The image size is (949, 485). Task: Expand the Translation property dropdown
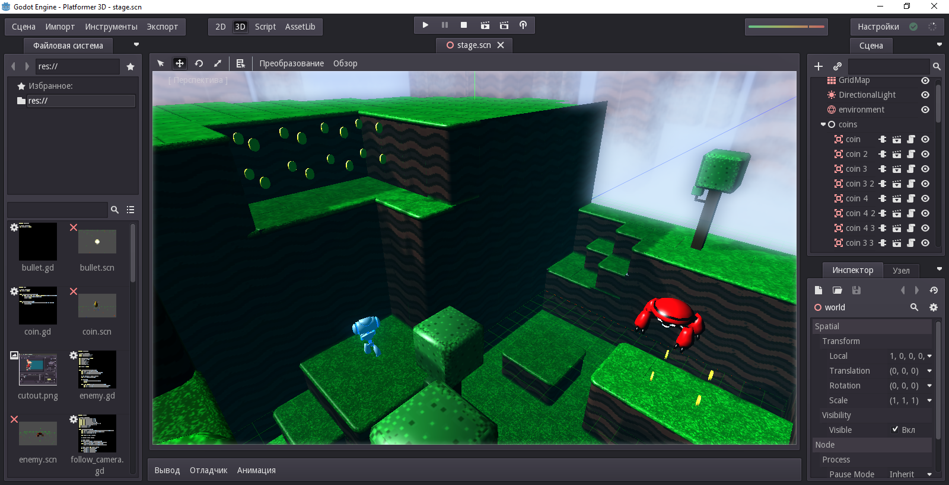click(929, 371)
